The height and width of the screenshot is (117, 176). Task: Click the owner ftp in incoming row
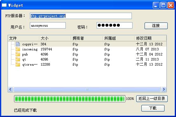coord(75,49)
